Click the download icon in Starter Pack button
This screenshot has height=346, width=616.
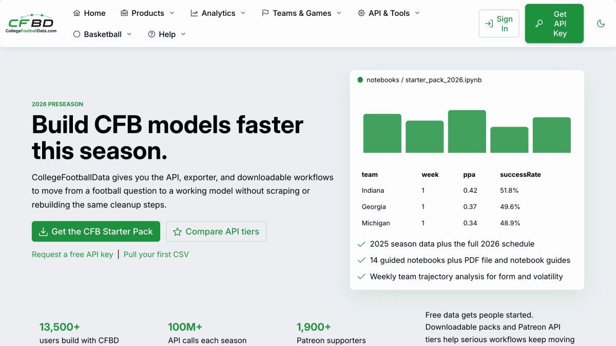44,232
